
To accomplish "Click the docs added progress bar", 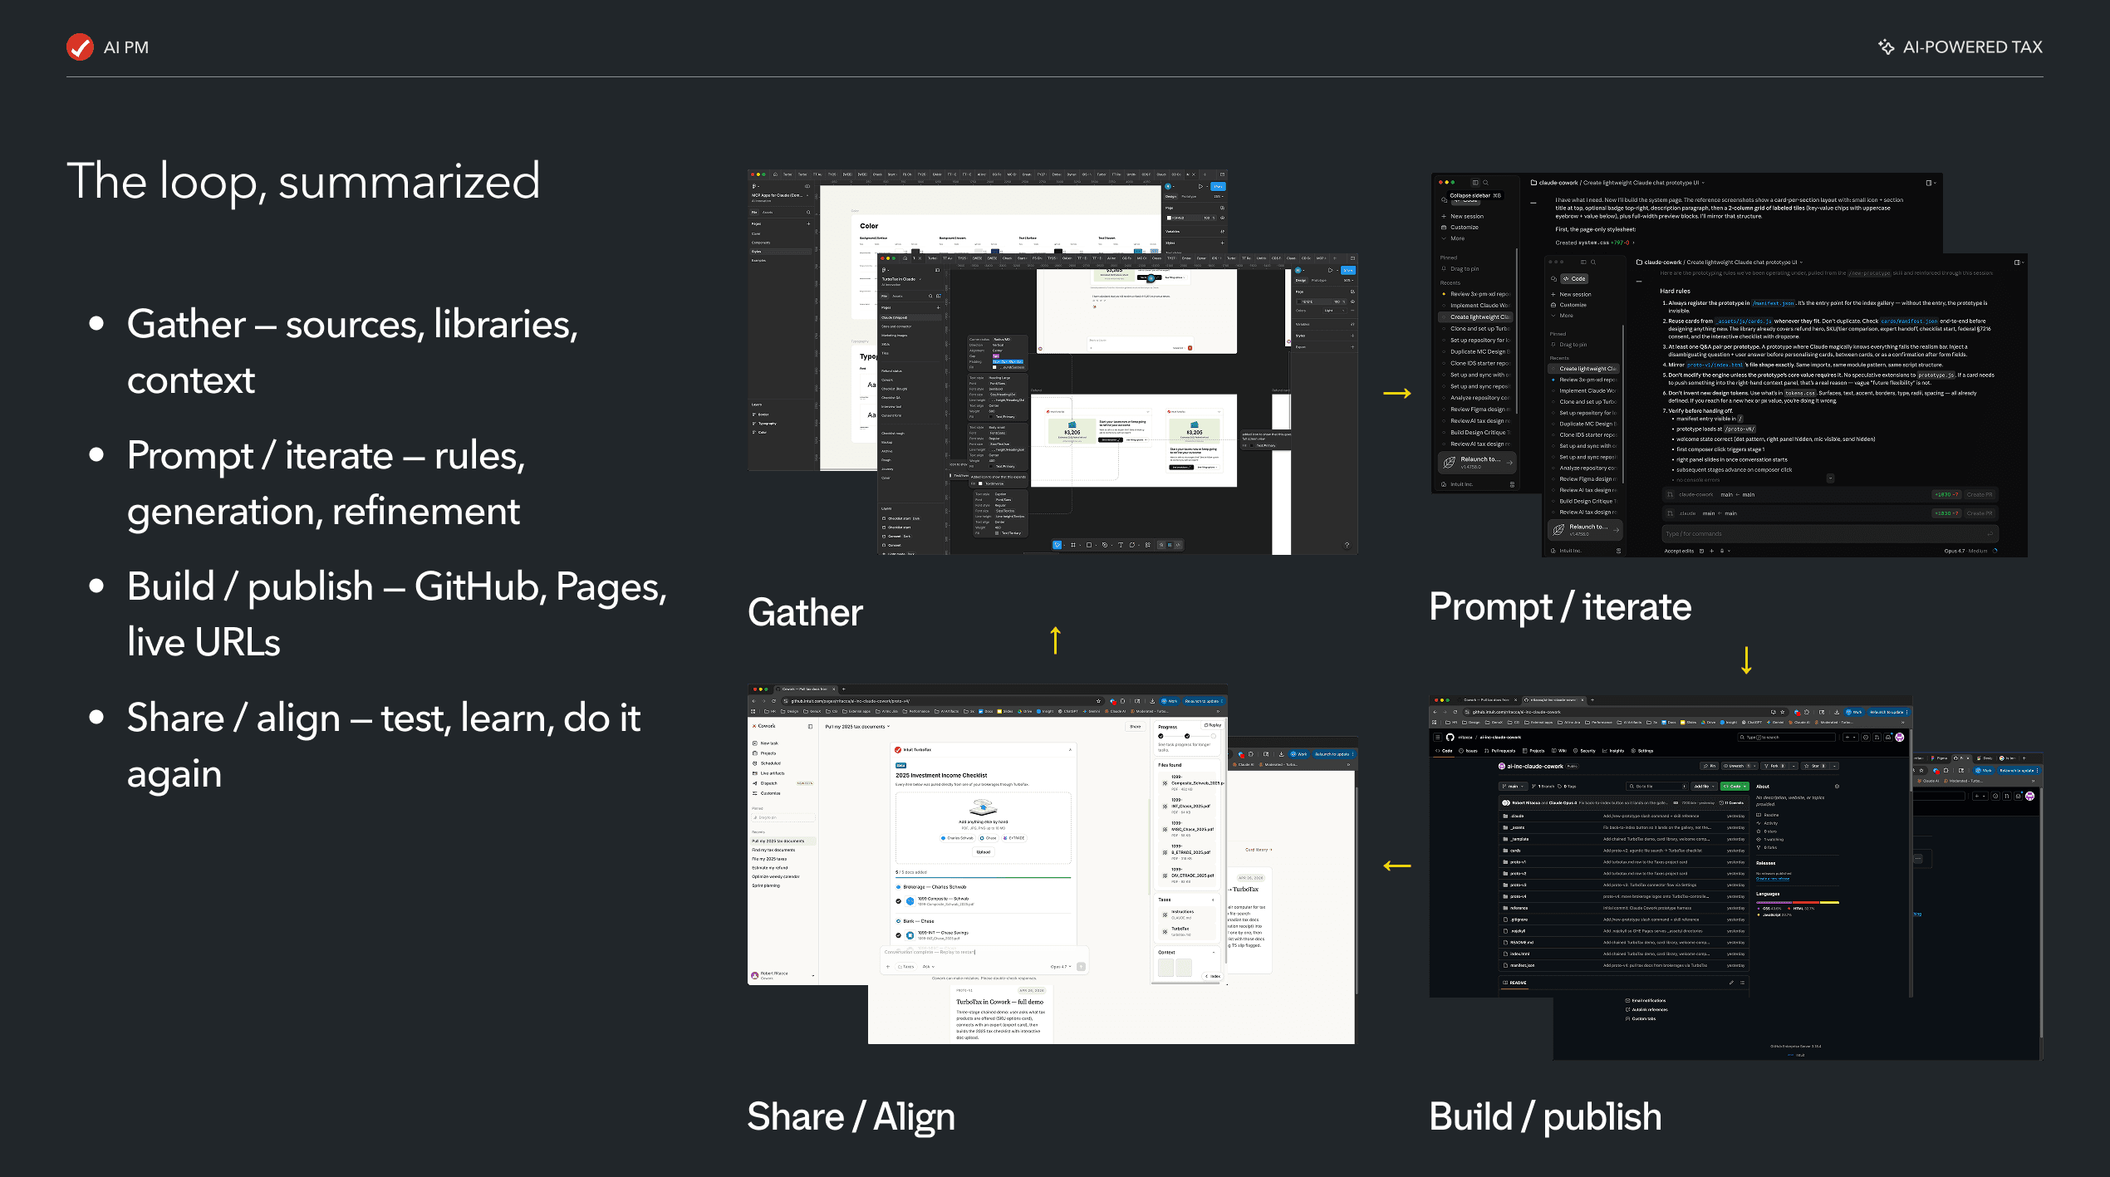I will 983,877.
